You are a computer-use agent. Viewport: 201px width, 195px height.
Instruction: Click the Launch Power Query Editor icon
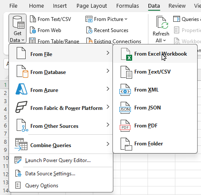point(18,160)
